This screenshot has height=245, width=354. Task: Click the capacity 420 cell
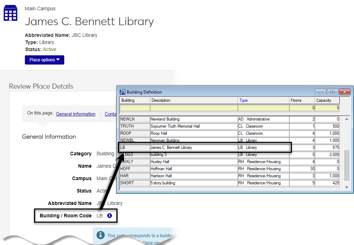[x=327, y=183]
